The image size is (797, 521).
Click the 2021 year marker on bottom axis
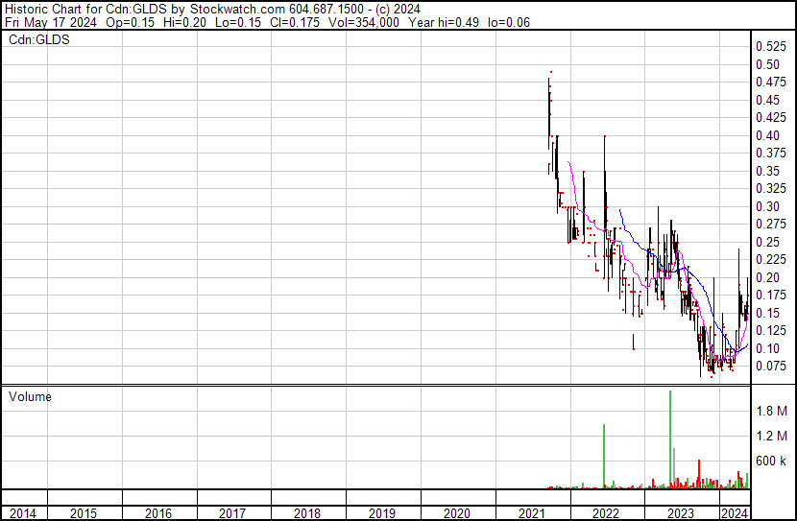tap(531, 512)
